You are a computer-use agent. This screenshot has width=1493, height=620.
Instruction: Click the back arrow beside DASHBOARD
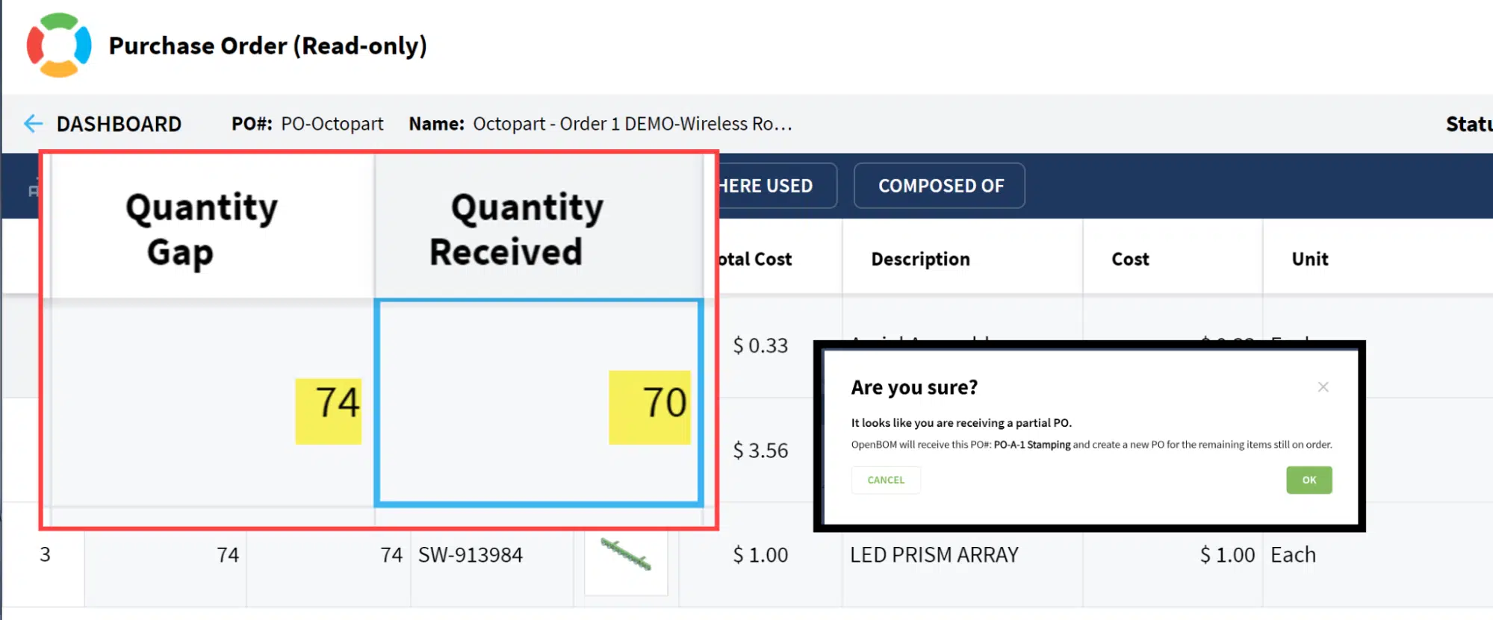tap(33, 124)
